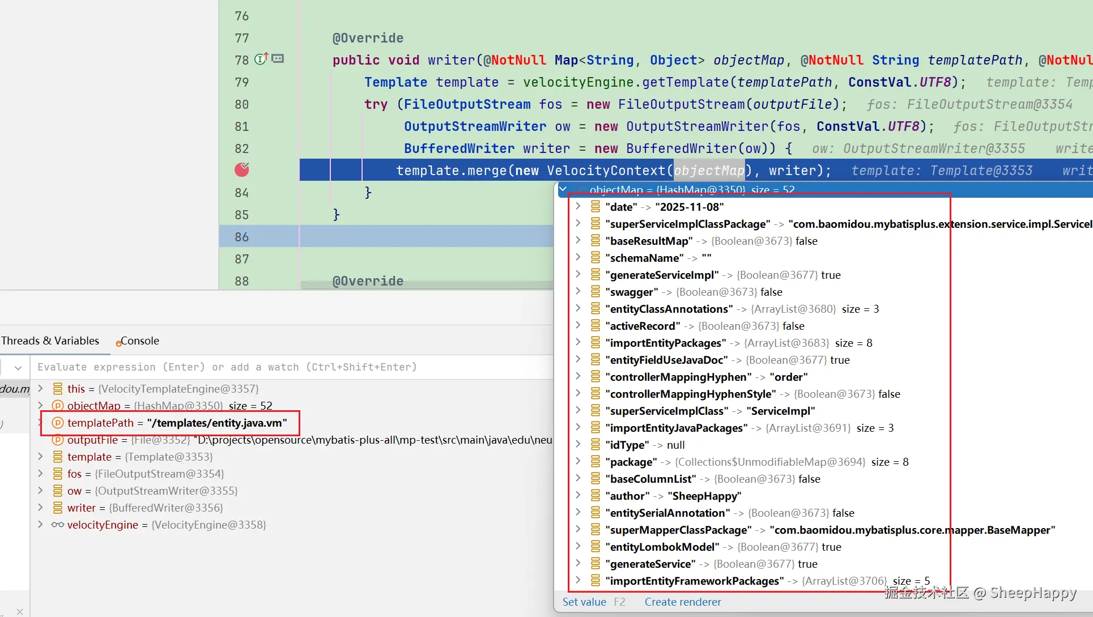Click the glasses watch icon for velocityEngine
The width and height of the screenshot is (1093, 617).
[57, 525]
